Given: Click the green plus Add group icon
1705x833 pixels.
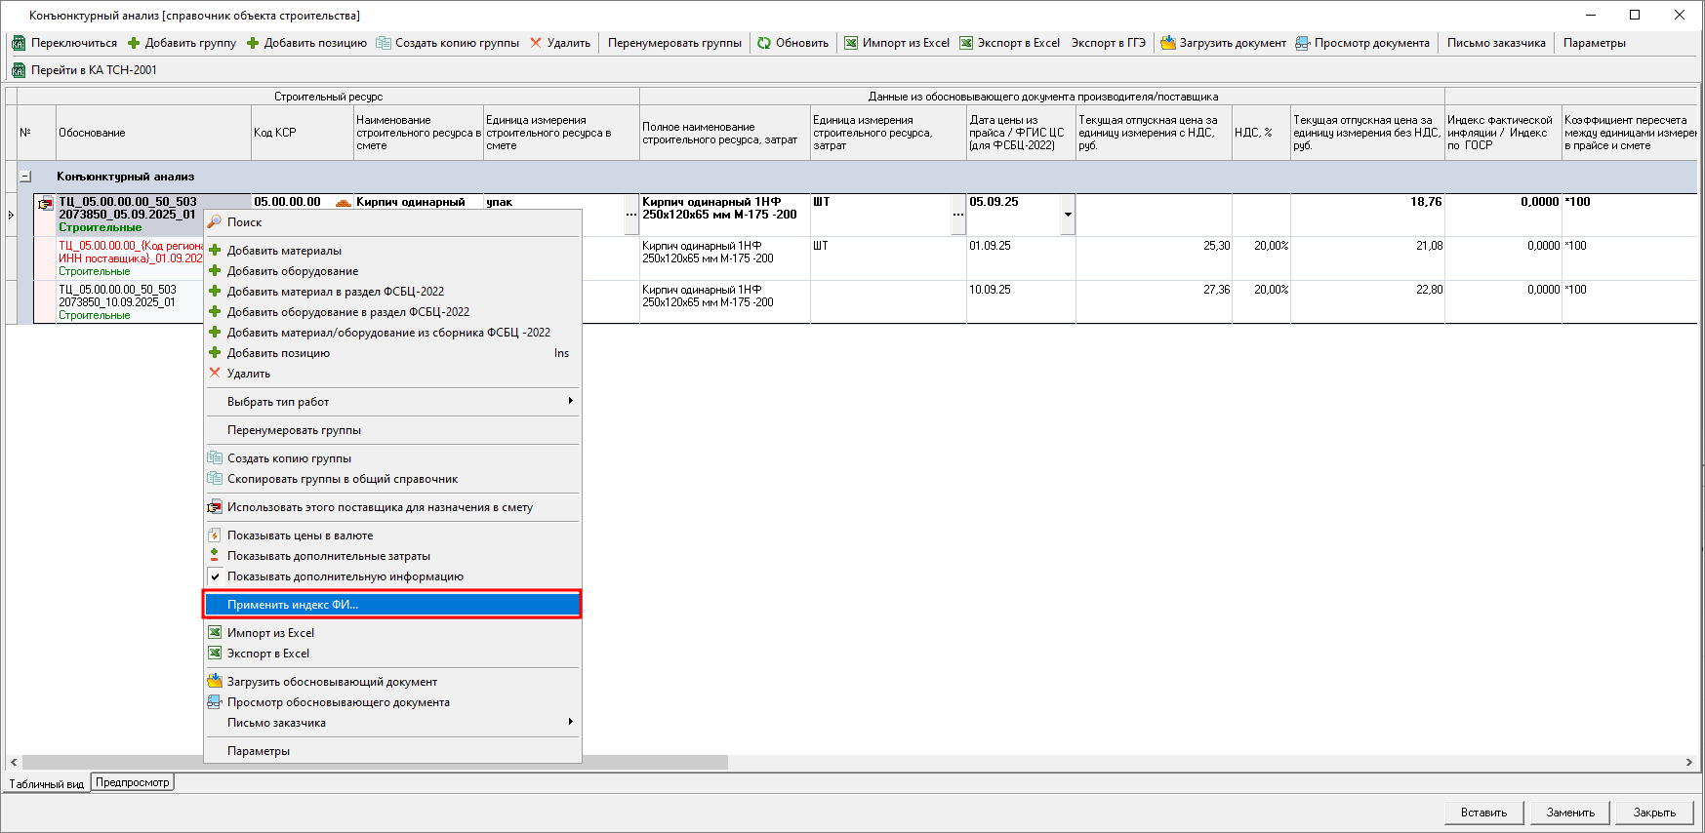Looking at the screenshot, I should pyautogui.click(x=134, y=43).
